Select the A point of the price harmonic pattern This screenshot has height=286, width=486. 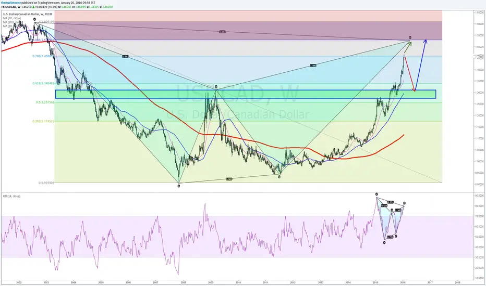click(x=178, y=186)
